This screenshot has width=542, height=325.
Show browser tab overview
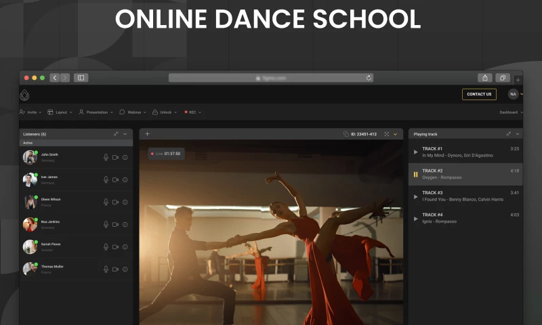(503, 78)
